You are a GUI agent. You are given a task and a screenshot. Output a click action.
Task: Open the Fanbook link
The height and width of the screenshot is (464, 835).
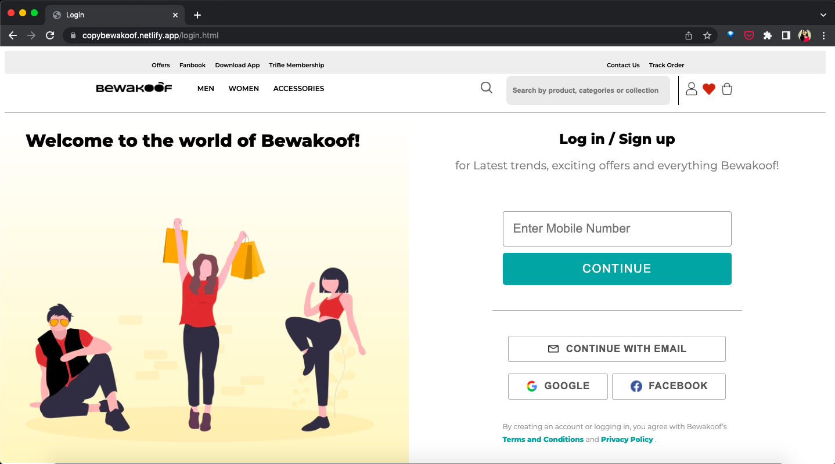tap(192, 65)
